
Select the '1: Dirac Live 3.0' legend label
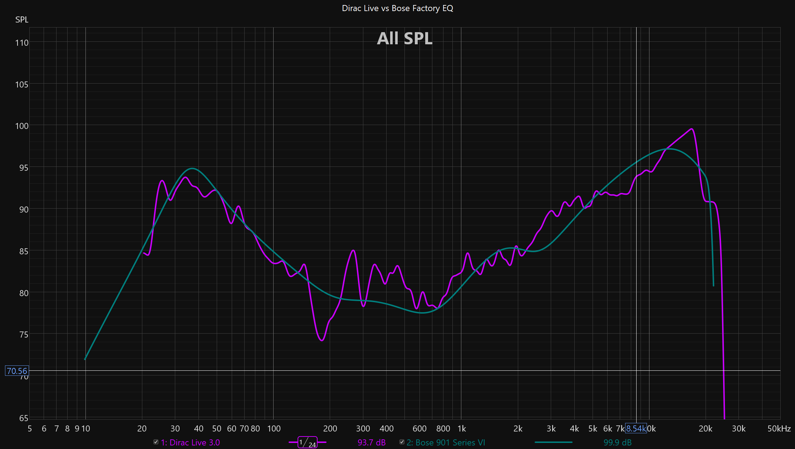[190, 443]
